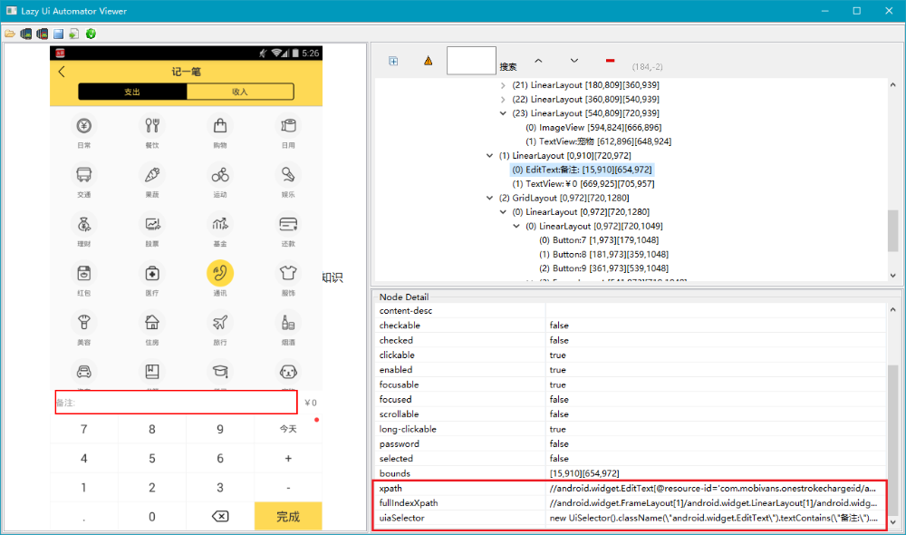Select the 娱乐 microphone icon
The image size is (906, 535).
pos(288,175)
